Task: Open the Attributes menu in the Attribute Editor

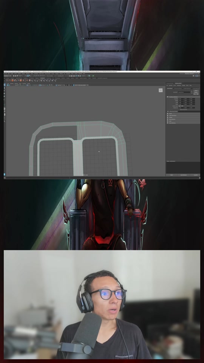Action: tap(179, 85)
